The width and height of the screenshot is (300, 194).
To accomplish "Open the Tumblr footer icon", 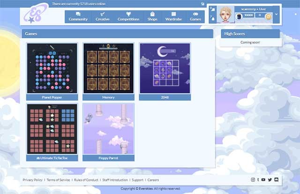I will (x=258, y=179).
